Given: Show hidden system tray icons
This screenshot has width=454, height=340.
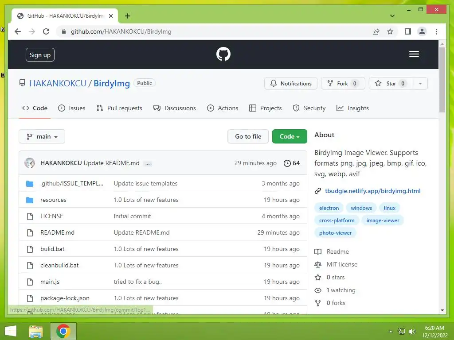Looking at the screenshot, I should point(391,332).
